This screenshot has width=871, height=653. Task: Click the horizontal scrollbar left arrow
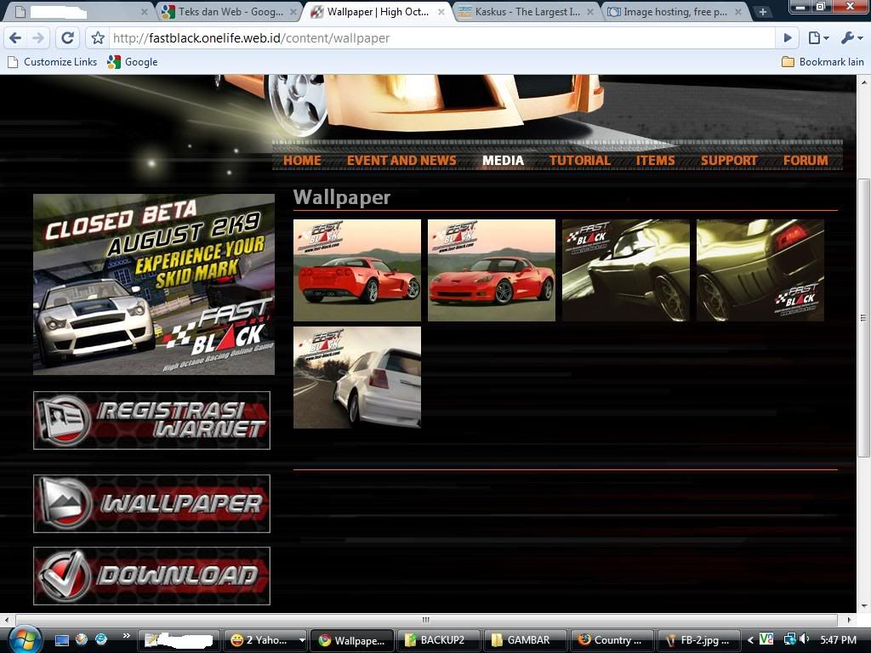point(6,619)
